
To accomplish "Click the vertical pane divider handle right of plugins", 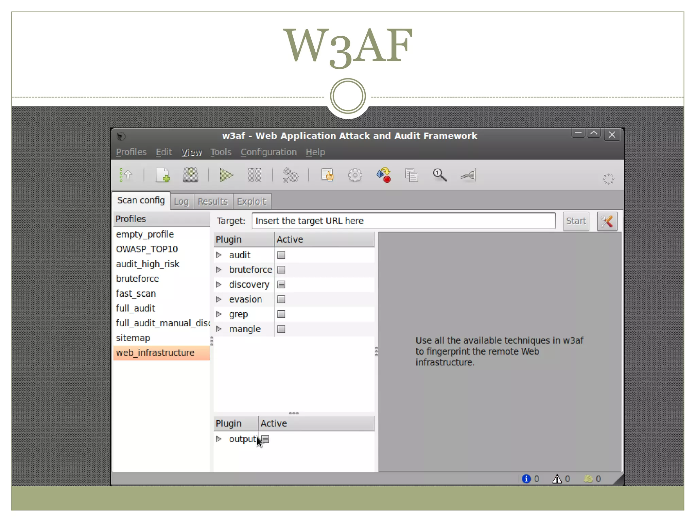I will 376,351.
